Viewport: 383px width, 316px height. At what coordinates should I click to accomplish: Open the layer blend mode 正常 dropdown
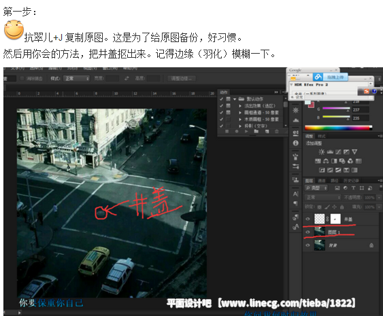tap(322, 197)
